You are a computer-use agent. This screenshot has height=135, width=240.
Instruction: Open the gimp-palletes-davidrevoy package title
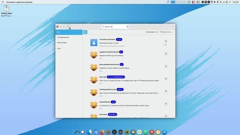(109, 64)
